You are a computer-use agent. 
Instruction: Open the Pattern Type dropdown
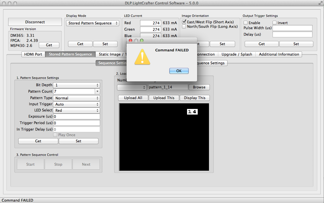point(76,98)
